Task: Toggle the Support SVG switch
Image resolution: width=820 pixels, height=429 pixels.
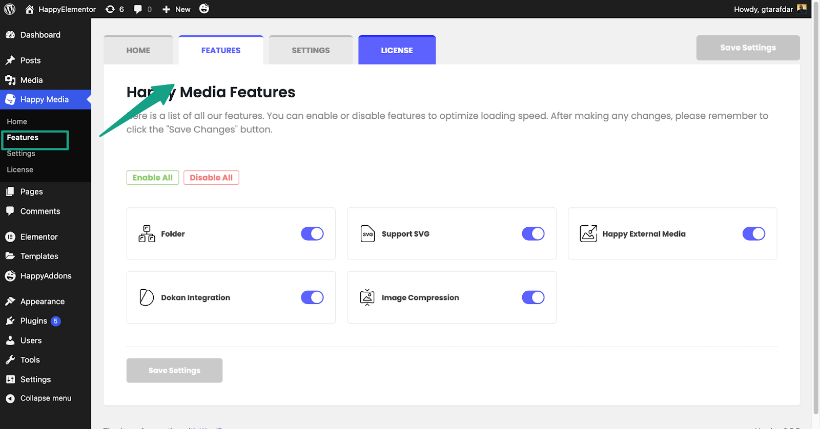Action: 533,233
